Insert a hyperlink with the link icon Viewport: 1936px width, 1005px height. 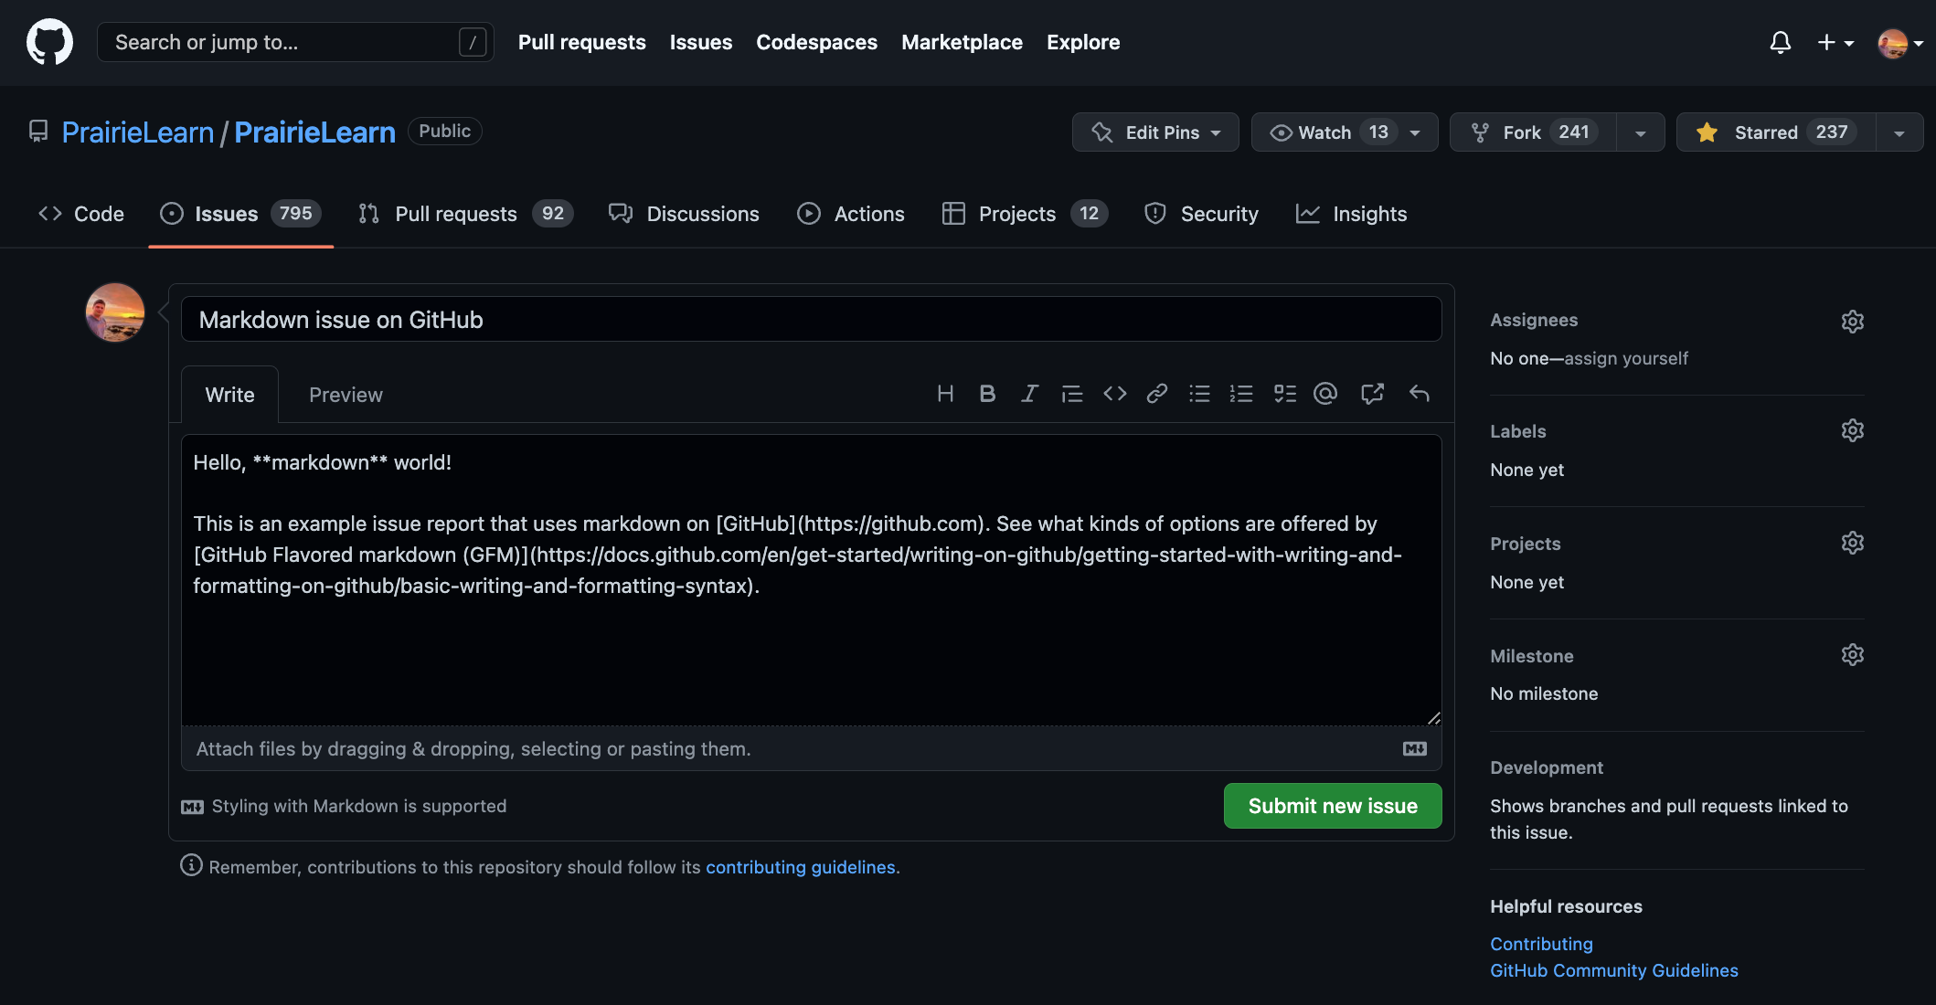point(1157,394)
